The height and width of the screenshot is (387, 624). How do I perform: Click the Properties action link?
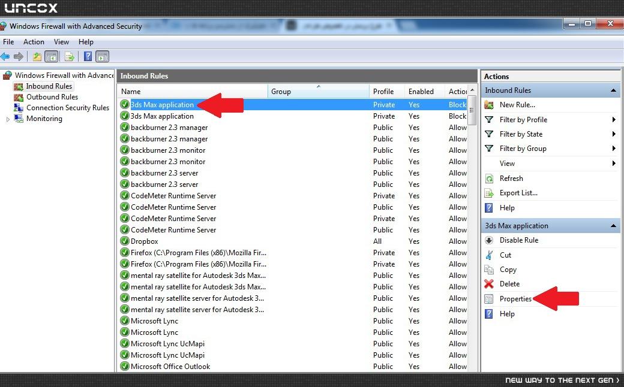pyautogui.click(x=516, y=299)
